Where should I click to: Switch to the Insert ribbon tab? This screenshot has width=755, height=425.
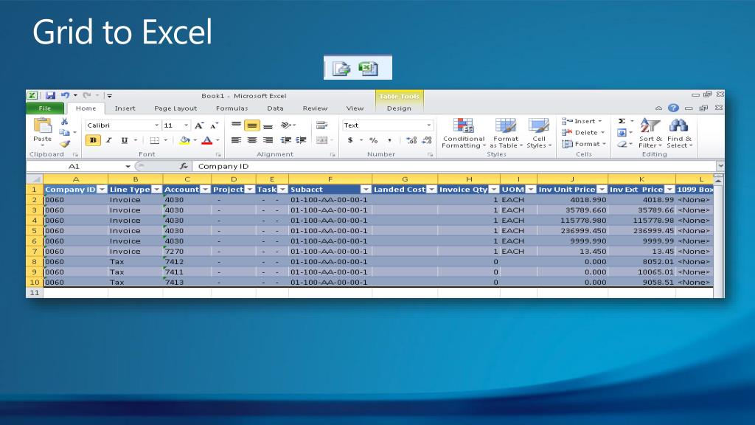tap(125, 108)
